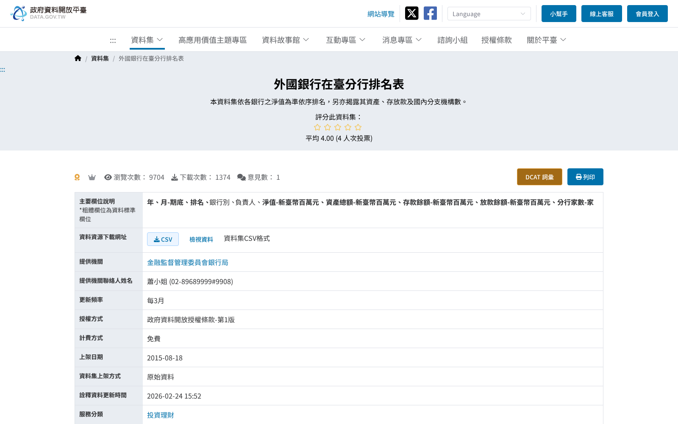The height and width of the screenshot is (424, 678).
Task: Expand the 資料故事館 menu
Action: pos(286,40)
